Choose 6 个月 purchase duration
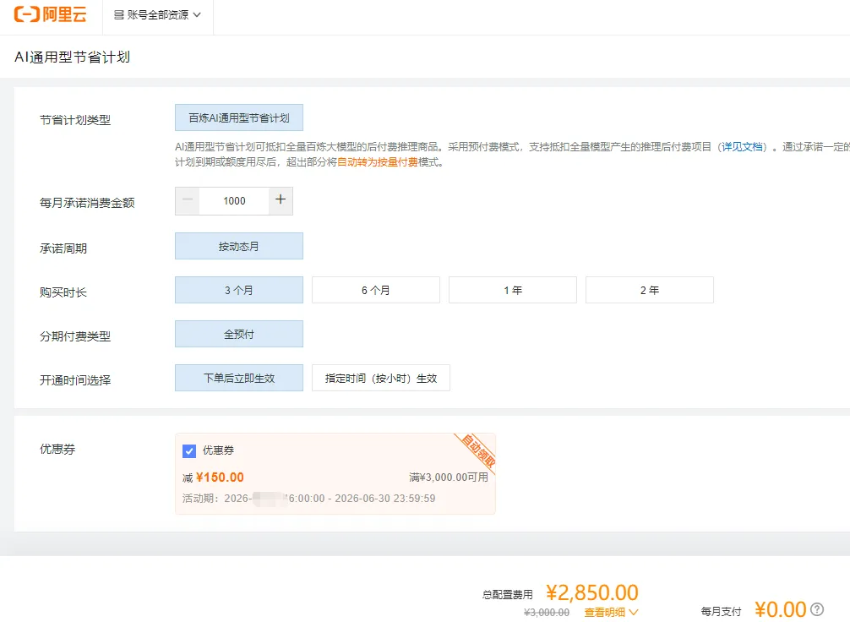This screenshot has height=622, width=850. [376, 290]
